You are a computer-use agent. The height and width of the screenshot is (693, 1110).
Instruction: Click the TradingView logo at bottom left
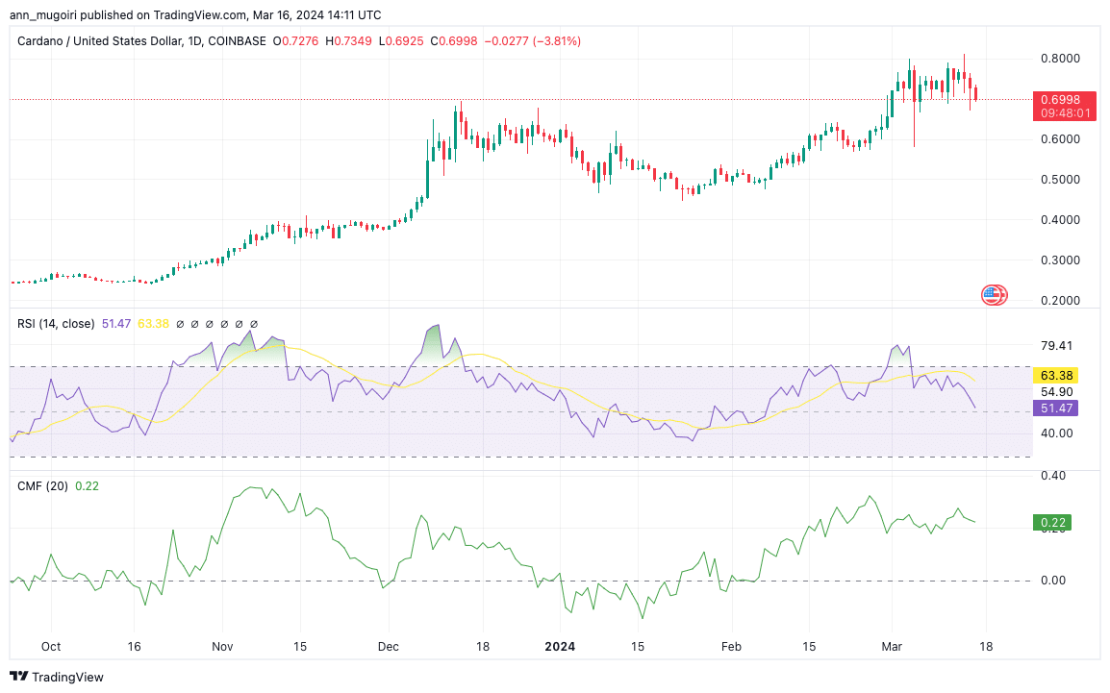(x=56, y=677)
